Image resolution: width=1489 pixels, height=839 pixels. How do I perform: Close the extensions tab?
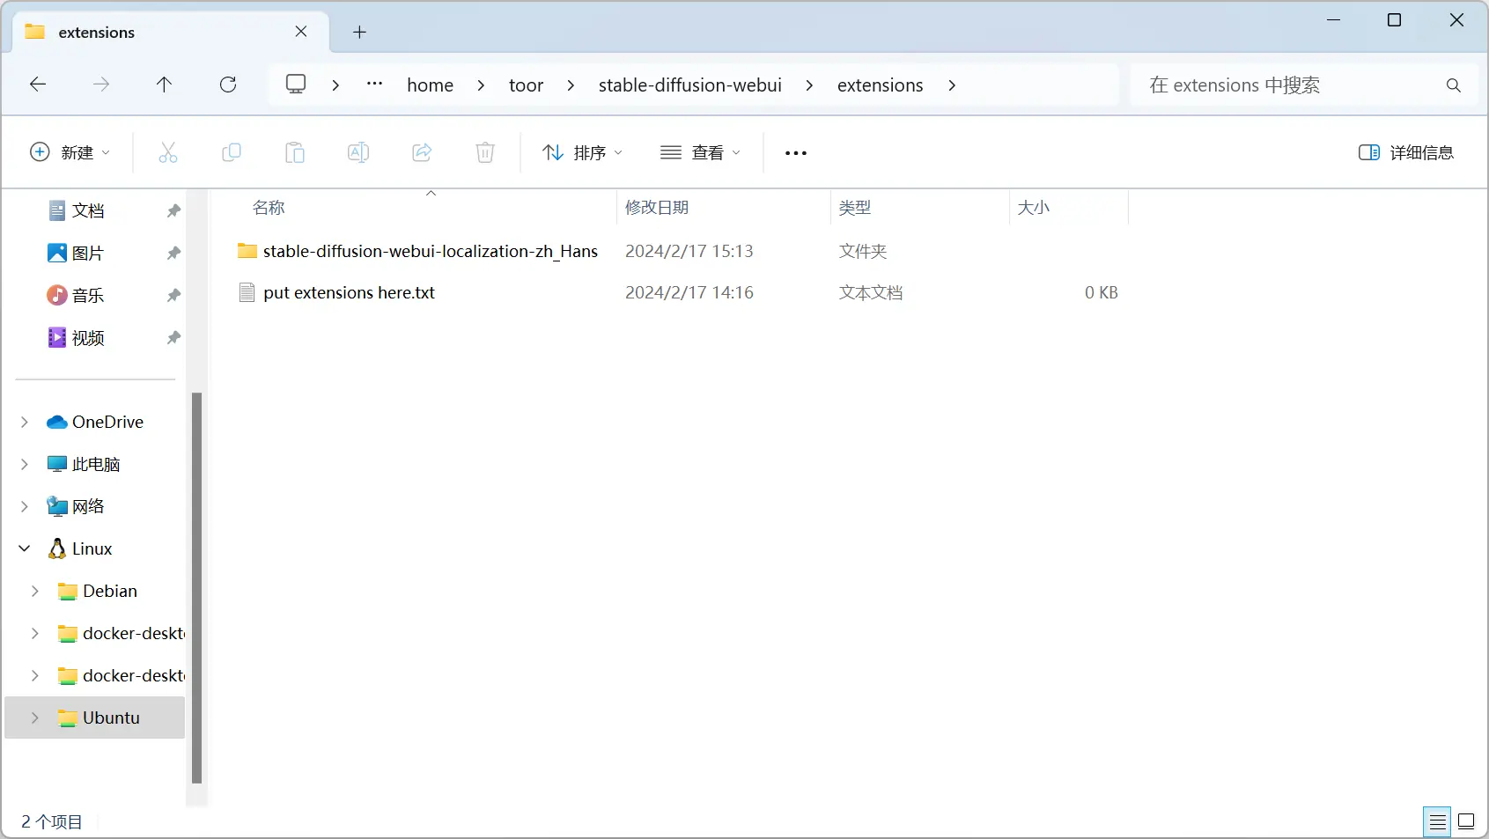click(x=301, y=32)
